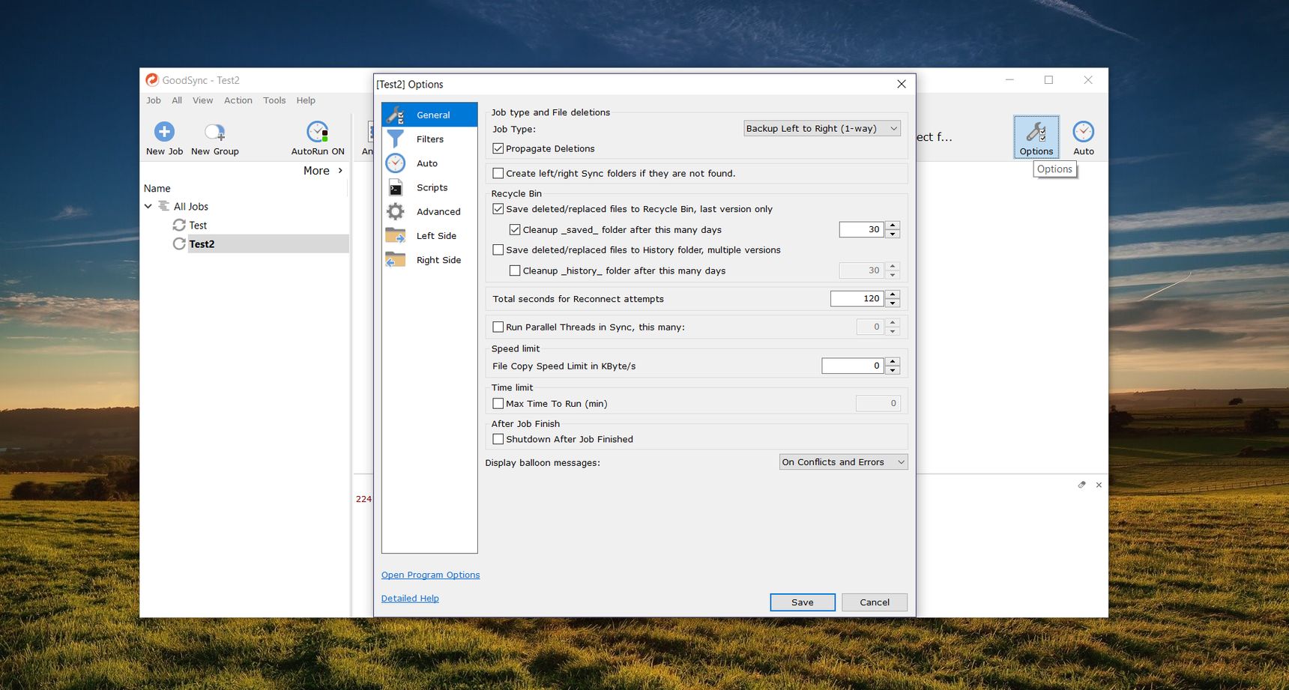The image size is (1289, 690).
Task: Click the sync icon beside Test job
Action: tap(179, 225)
